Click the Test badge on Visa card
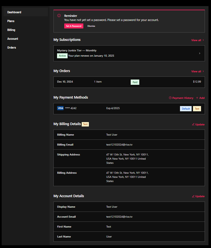The image size is (211, 248). [x=197, y=109]
